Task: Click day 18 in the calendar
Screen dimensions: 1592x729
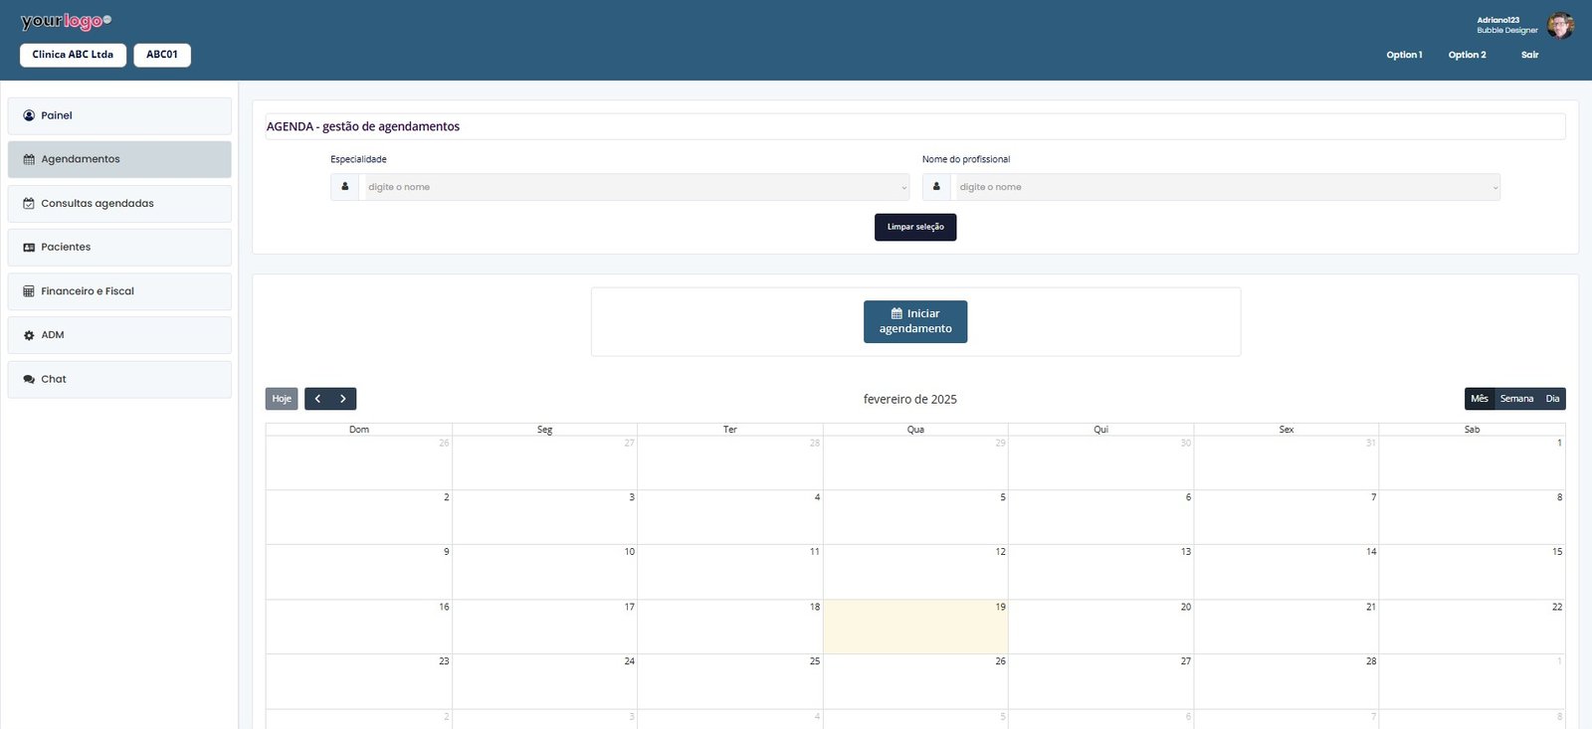Action: click(730, 627)
